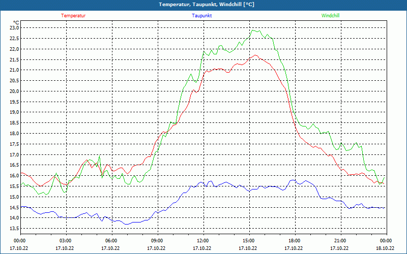
Task: Select the 03:00 time axis label
Action: [66, 241]
